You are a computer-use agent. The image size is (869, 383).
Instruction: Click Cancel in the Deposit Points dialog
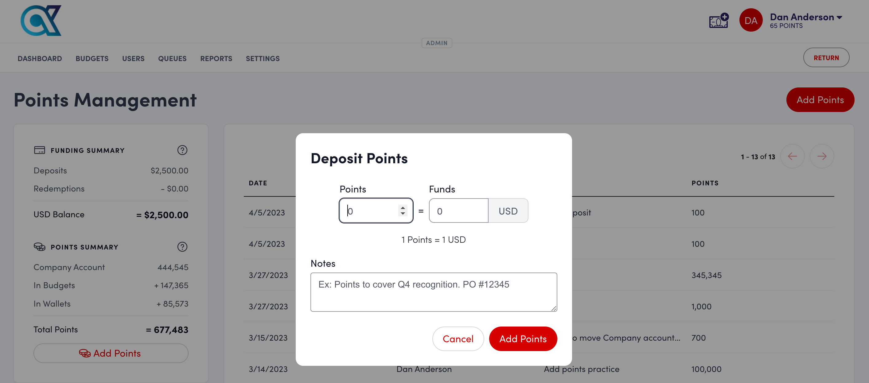point(458,339)
